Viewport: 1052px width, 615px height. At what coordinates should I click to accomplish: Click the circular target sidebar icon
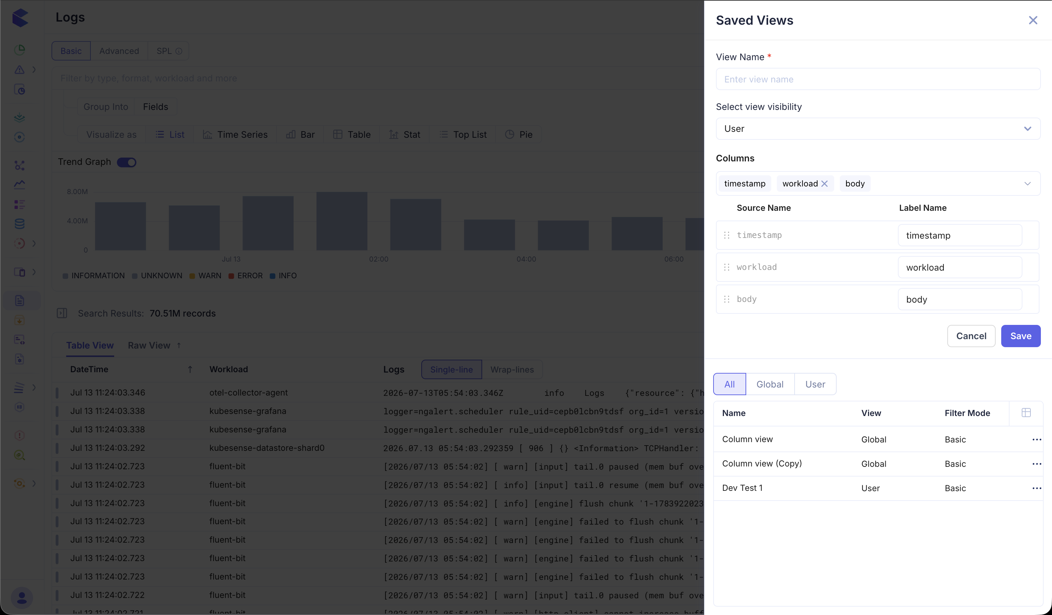click(x=19, y=137)
